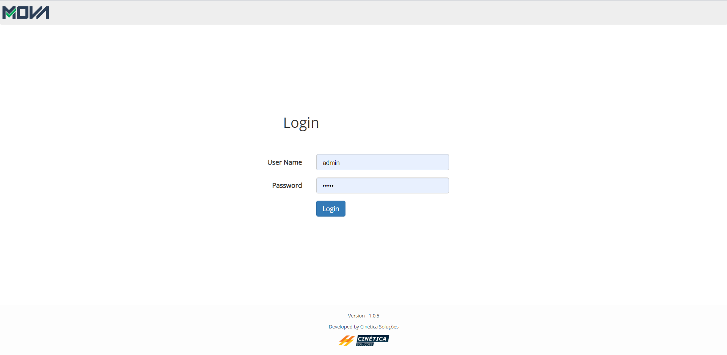Click the Developed by Cinética Soluções text
Viewport: 727px width, 355px height.
point(363,327)
